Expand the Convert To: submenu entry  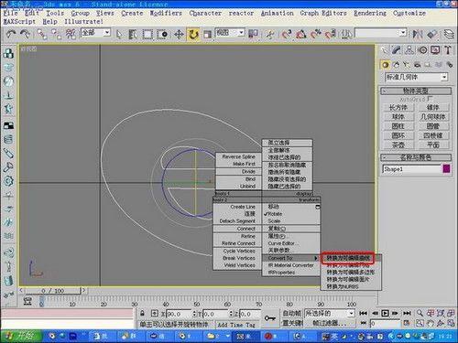tap(290, 258)
